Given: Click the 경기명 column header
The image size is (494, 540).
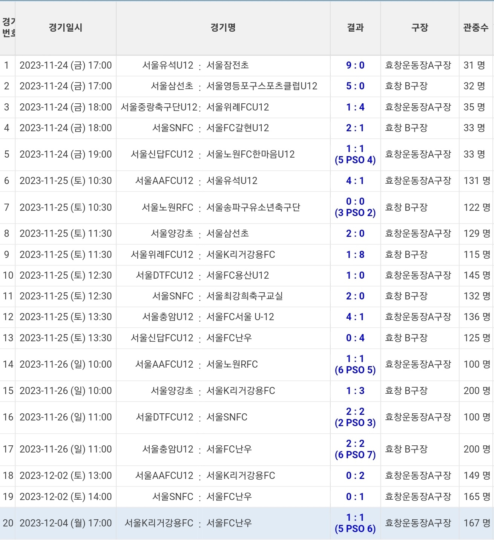Looking at the screenshot, I should [223, 28].
